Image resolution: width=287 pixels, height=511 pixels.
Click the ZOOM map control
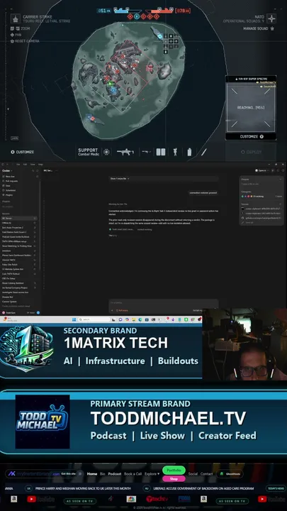pyautogui.click(x=21, y=28)
